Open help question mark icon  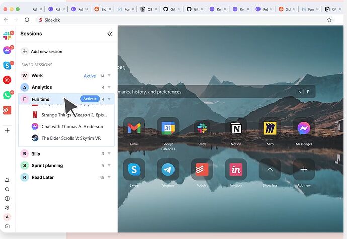tap(7, 198)
